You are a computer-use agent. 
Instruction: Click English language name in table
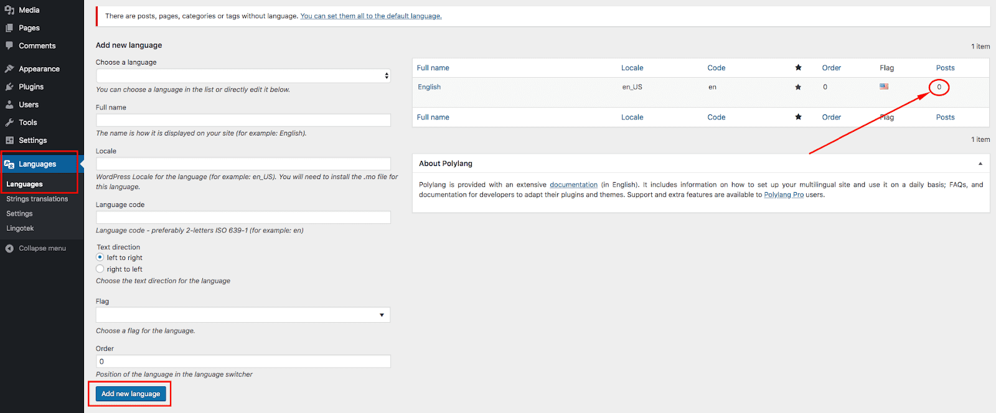click(x=429, y=87)
